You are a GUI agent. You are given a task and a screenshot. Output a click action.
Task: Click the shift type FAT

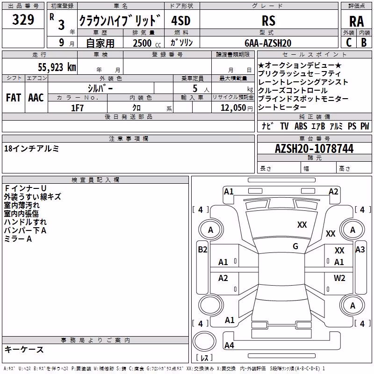(x=14, y=98)
